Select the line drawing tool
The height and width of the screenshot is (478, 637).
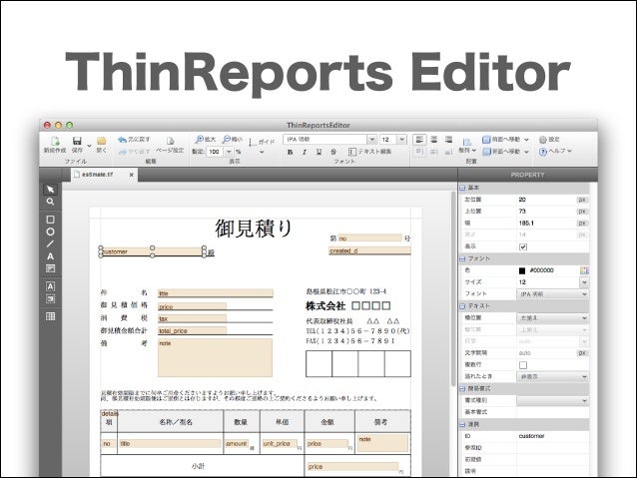50,243
